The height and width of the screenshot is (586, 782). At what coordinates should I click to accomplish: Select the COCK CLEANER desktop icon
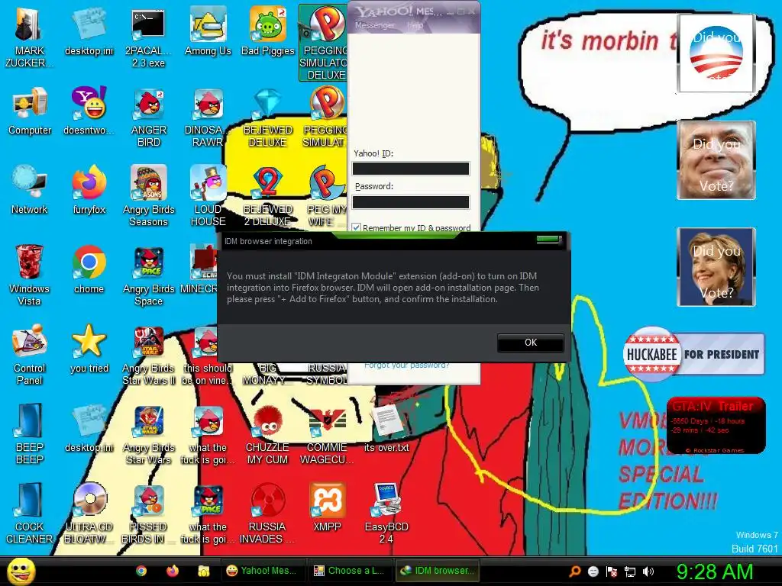[30, 514]
